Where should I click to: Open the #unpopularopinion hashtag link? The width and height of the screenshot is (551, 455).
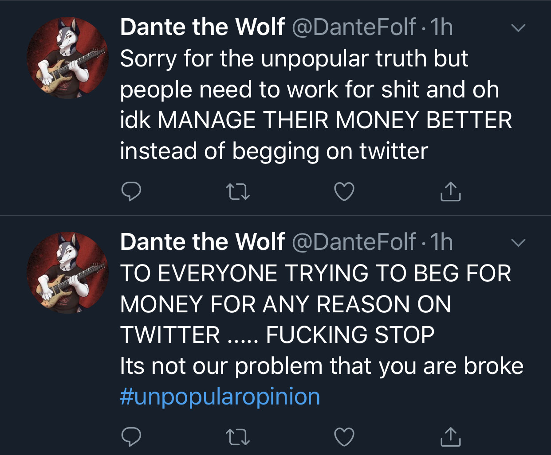pyautogui.click(x=220, y=396)
